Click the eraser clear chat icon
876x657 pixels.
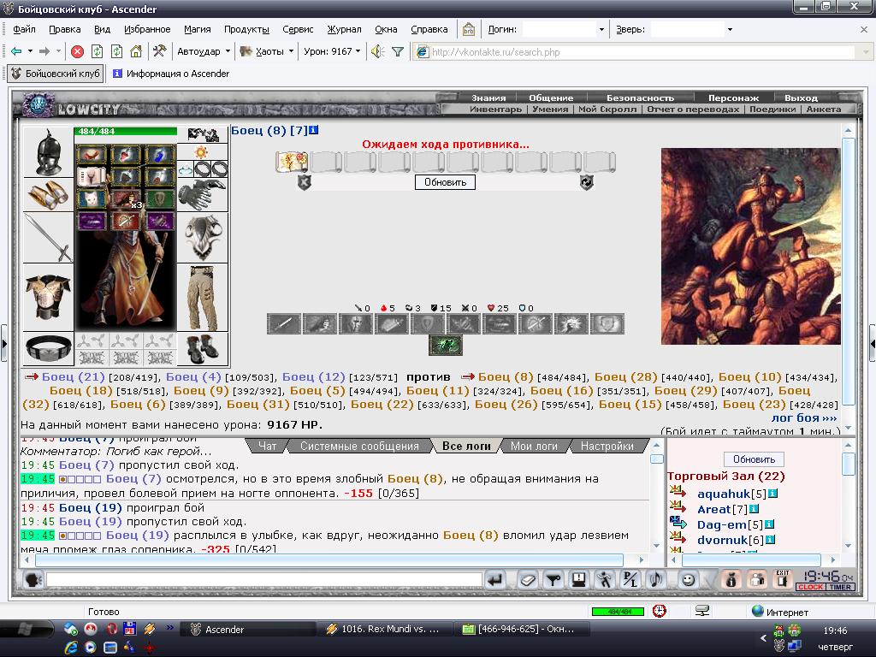point(527,580)
